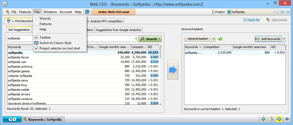Select the 'softpedia games' keyword row

coord(83,71)
